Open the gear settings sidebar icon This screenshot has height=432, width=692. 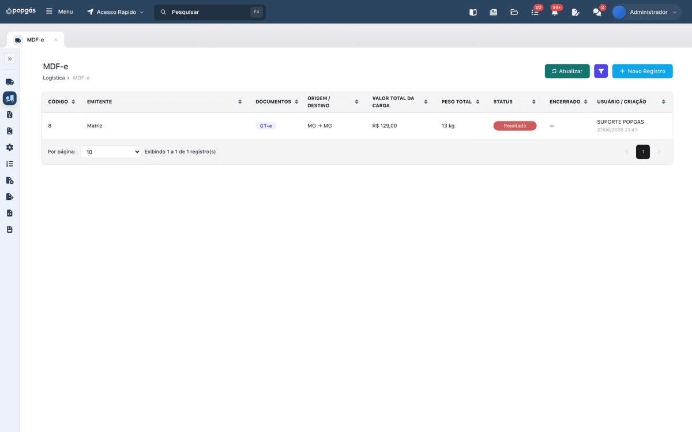pyautogui.click(x=10, y=147)
